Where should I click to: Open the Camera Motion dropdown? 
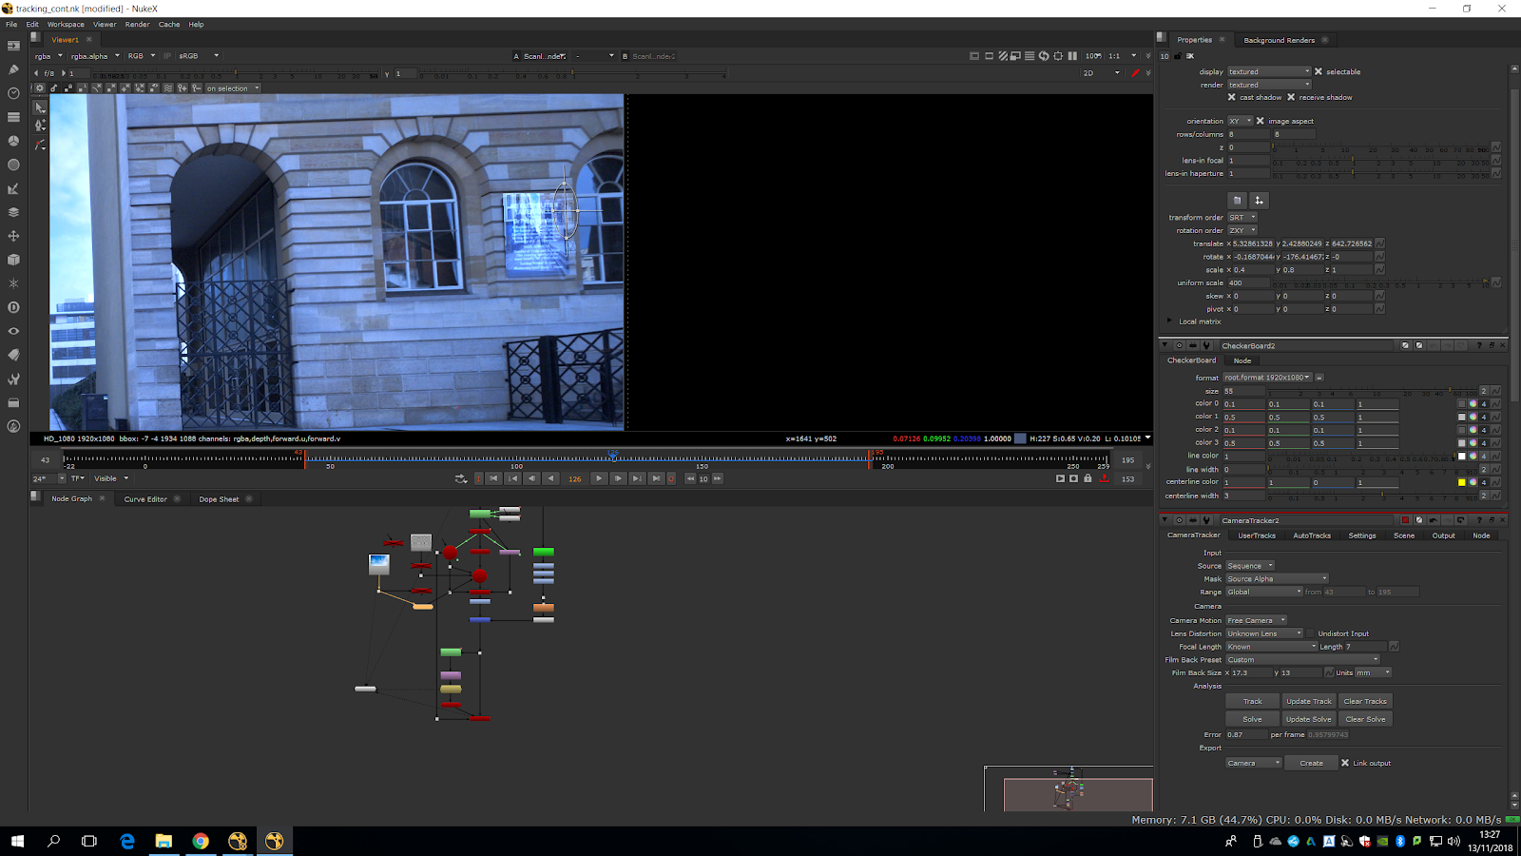click(1256, 620)
